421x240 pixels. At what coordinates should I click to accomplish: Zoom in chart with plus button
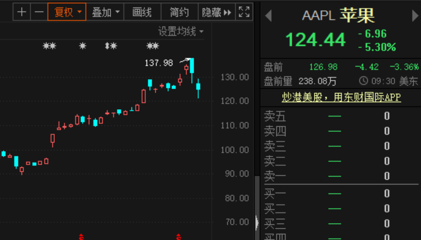22,12
